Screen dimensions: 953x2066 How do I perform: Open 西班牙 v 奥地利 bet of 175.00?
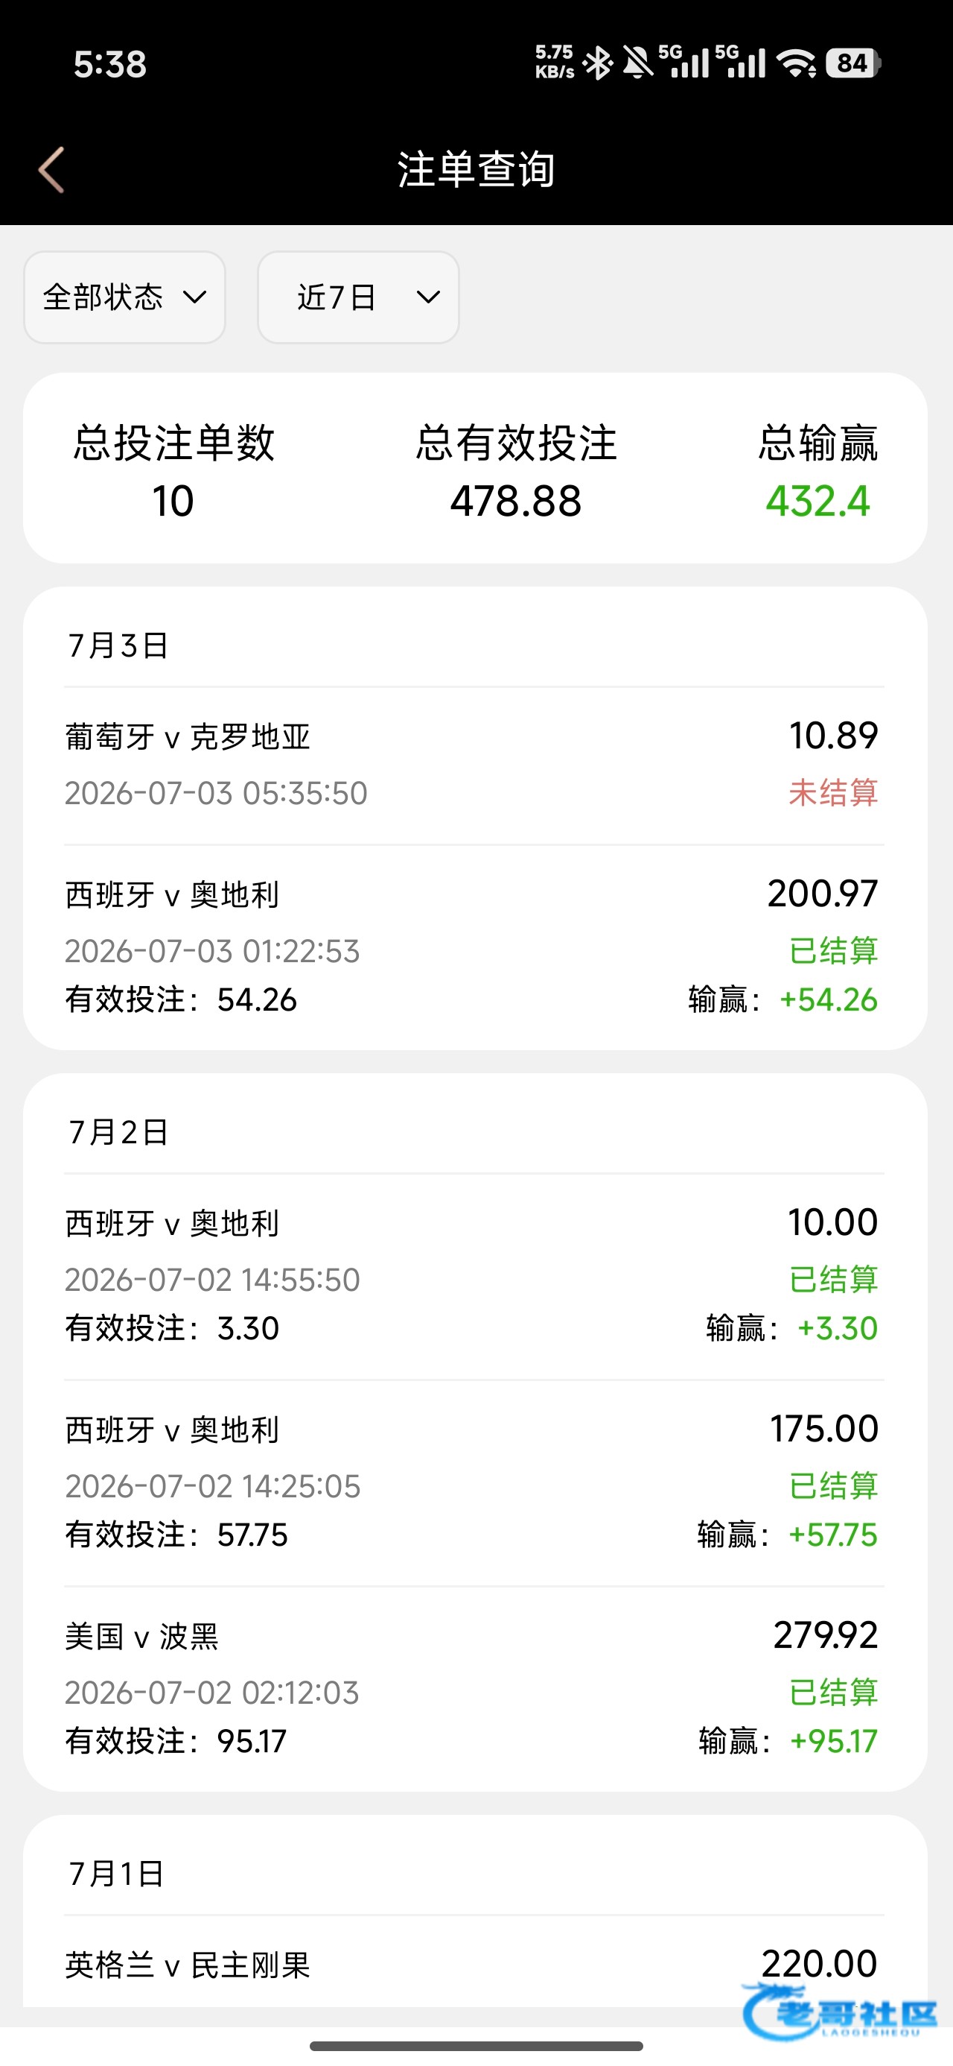(x=474, y=1482)
